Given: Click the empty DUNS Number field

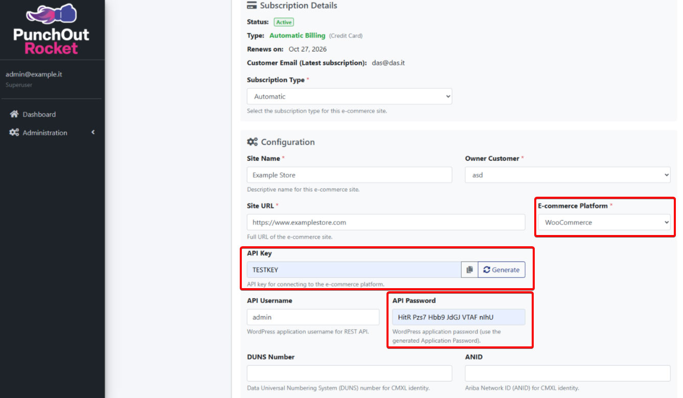Looking at the screenshot, I should [349, 373].
